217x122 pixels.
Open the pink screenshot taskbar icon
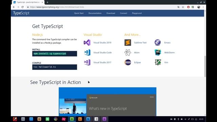[x=64, y=119]
